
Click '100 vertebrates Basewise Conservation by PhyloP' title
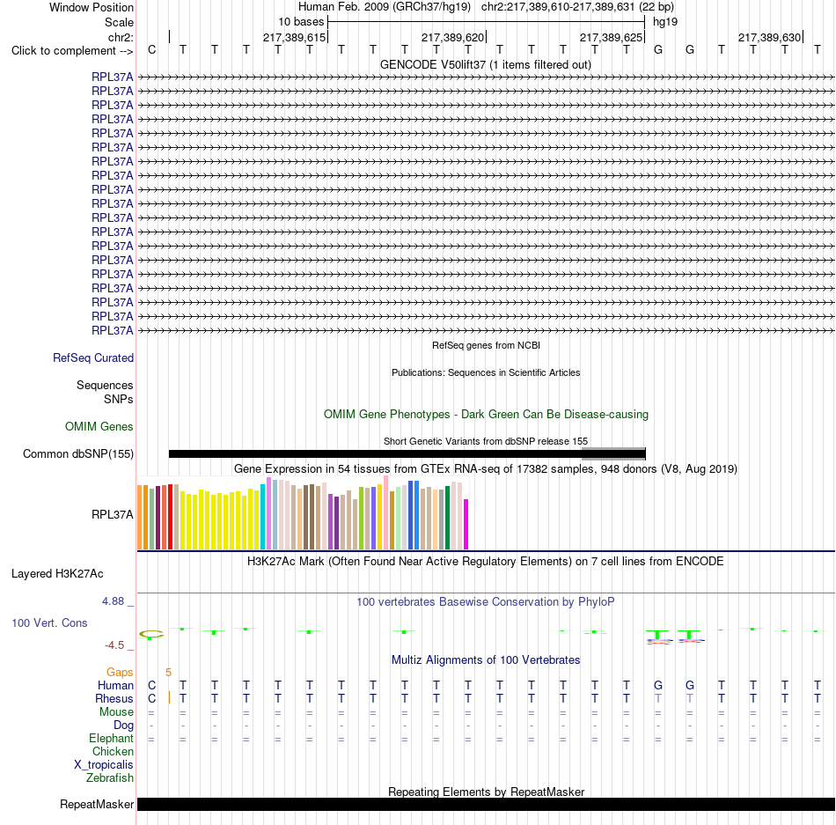click(485, 602)
